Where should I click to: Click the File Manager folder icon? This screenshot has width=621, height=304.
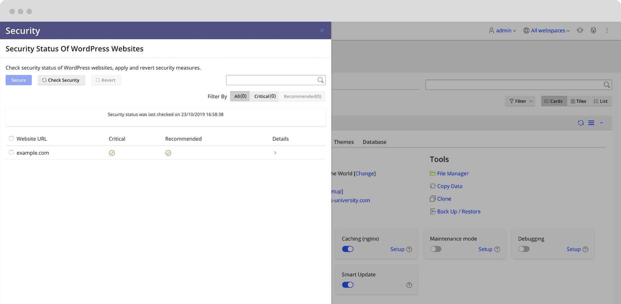click(432, 173)
